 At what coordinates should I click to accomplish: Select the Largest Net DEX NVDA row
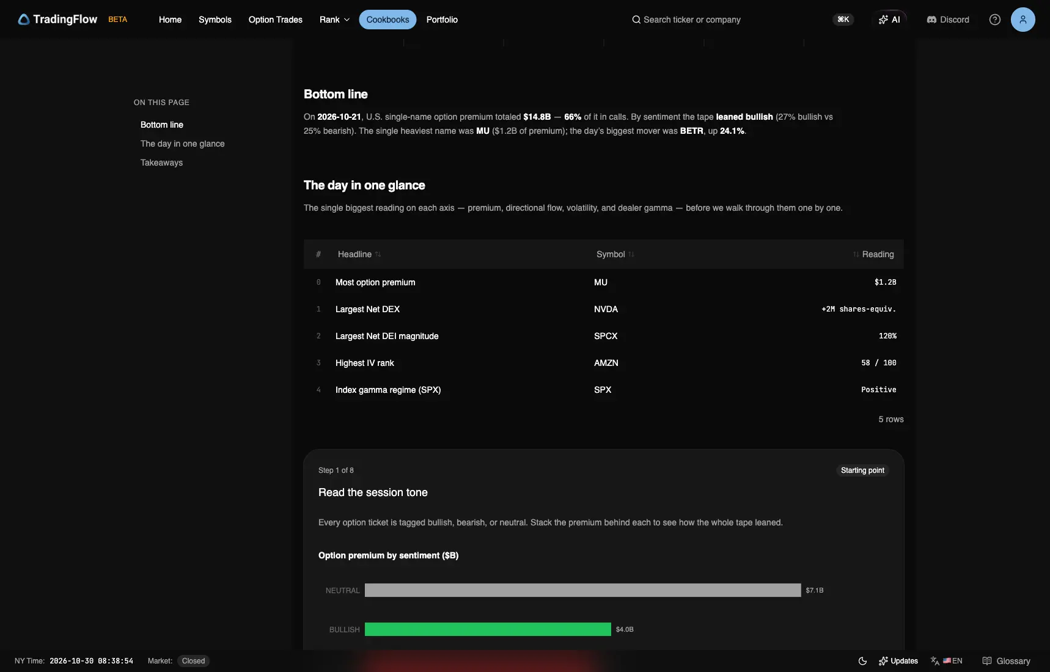pos(603,309)
